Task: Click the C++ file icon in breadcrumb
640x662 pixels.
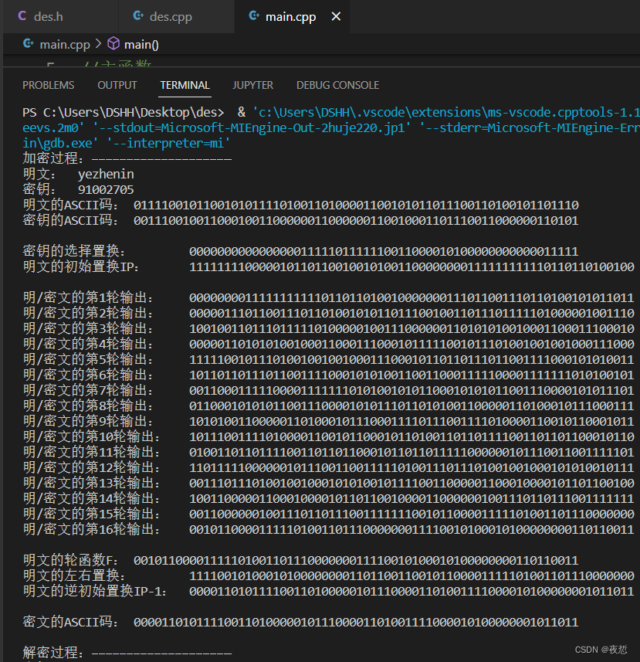Action: pos(29,45)
